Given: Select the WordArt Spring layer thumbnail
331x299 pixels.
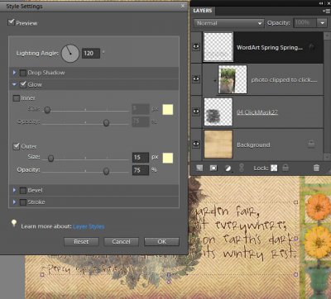Looking at the screenshot, I should 218,46.
